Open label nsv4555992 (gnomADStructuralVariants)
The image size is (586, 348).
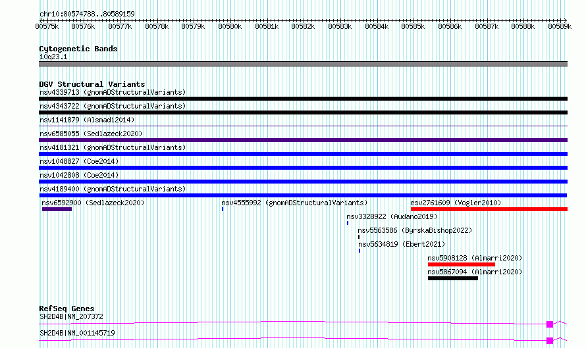click(x=294, y=203)
